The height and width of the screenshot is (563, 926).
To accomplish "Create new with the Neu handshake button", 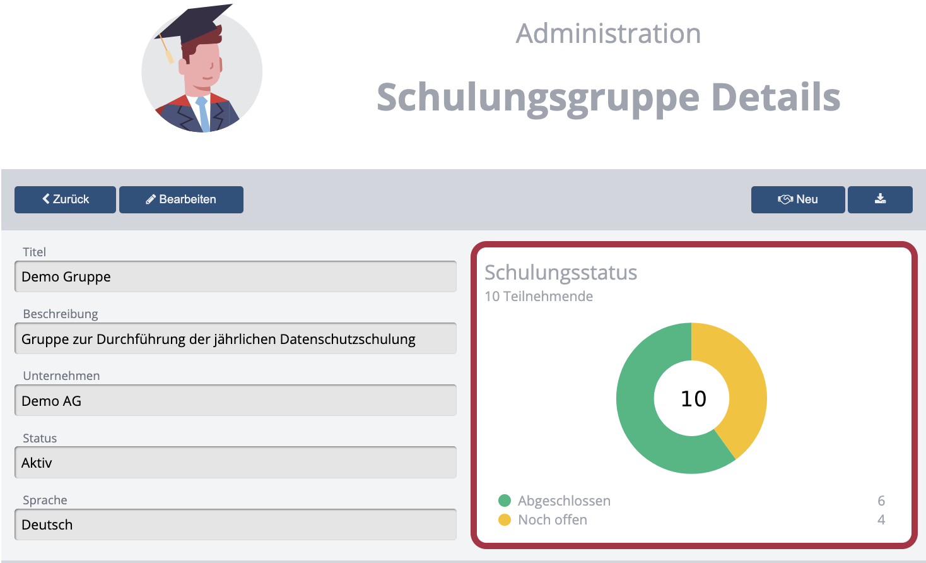I will 797,199.
